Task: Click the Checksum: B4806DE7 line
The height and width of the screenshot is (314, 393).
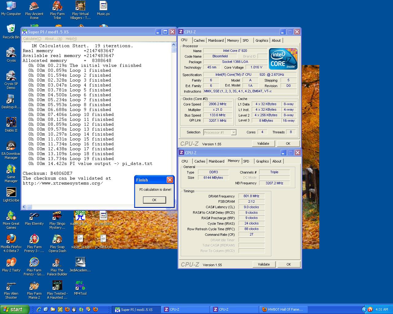Action: pos(48,174)
